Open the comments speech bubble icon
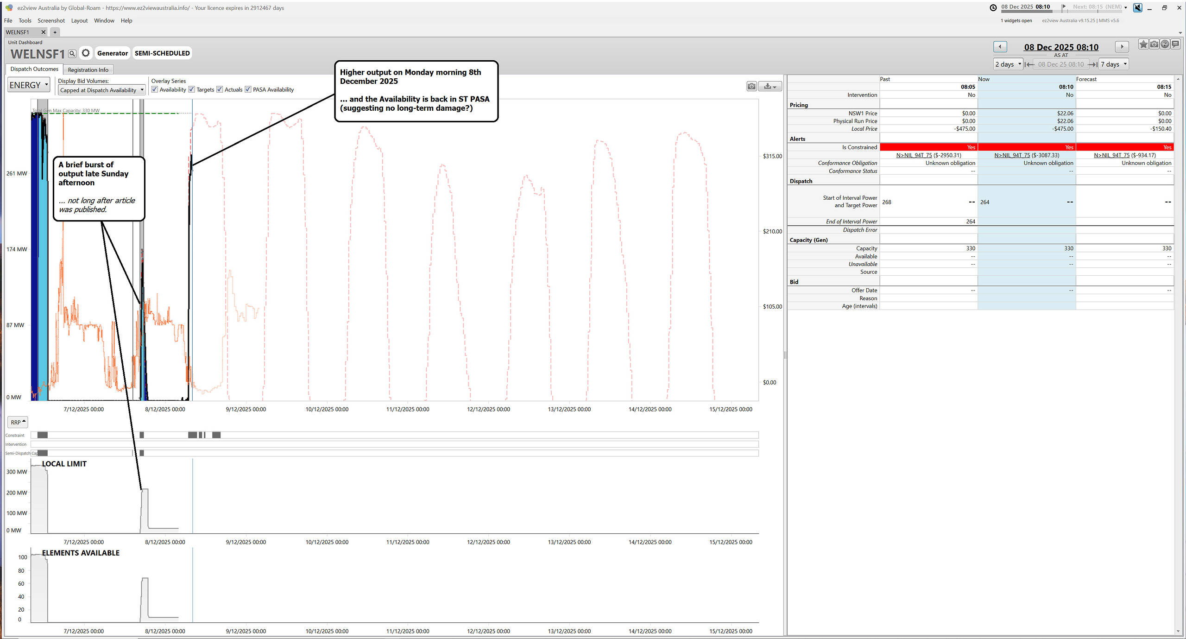Viewport: 1186px width, 639px height. click(x=1175, y=44)
